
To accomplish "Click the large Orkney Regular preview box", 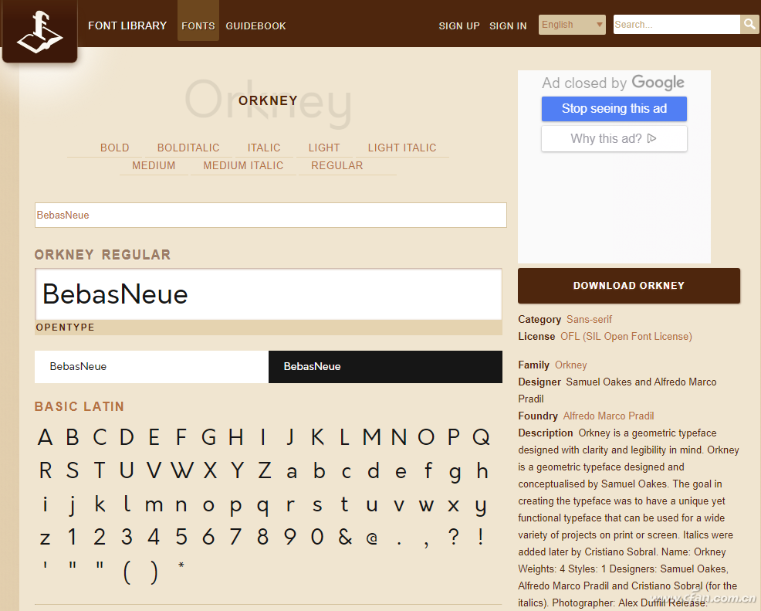I will [269, 294].
